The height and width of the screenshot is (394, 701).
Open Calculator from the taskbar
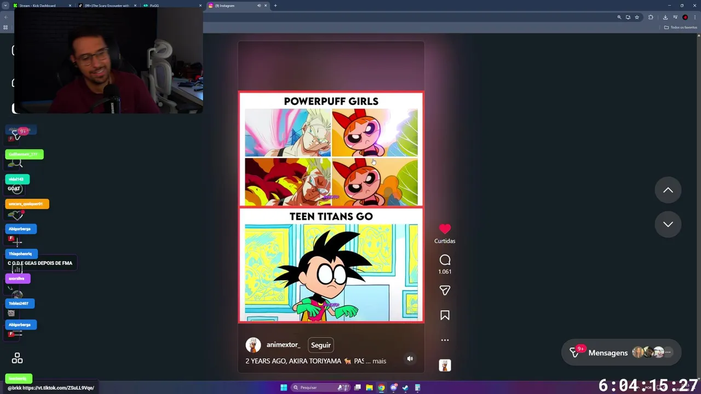(417, 387)
